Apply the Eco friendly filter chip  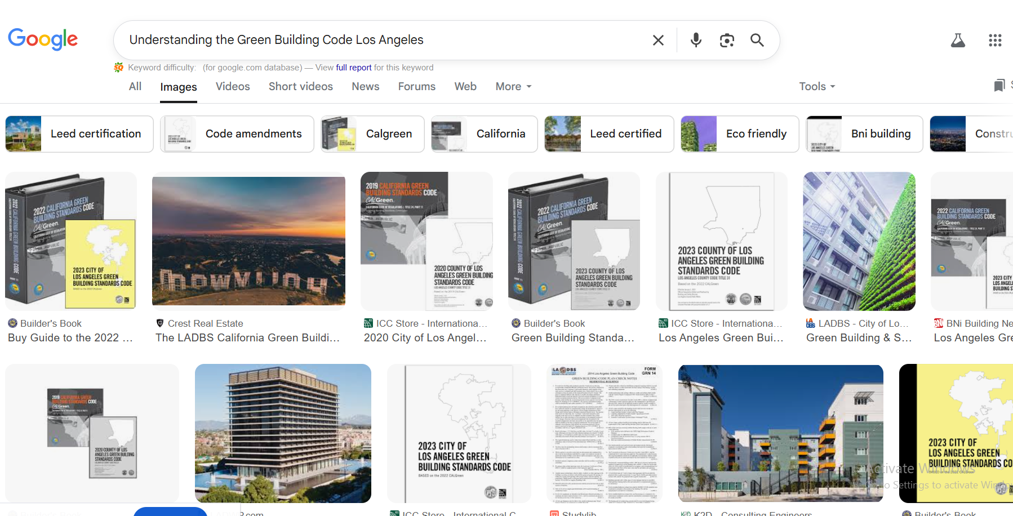(739, 134)
